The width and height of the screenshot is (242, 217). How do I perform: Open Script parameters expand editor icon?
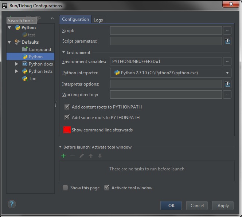coord(227,41)
